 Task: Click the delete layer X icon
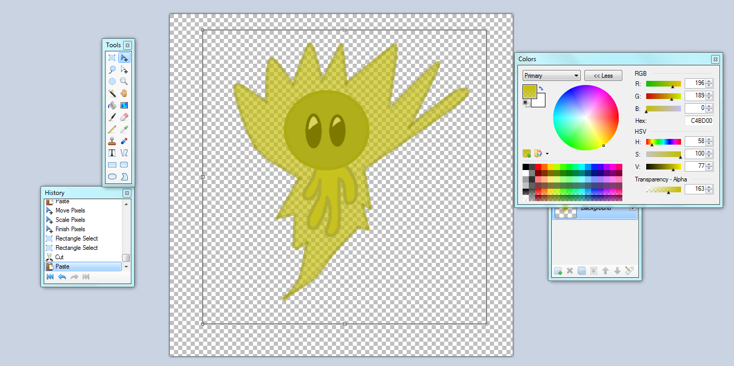tap(570, 271)
